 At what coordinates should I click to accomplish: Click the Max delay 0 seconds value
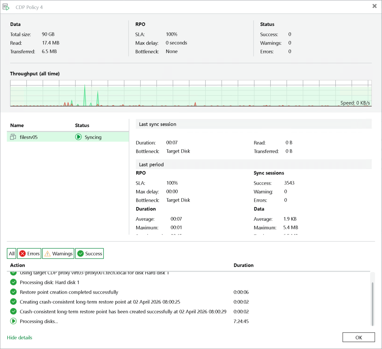coord(176,43)
